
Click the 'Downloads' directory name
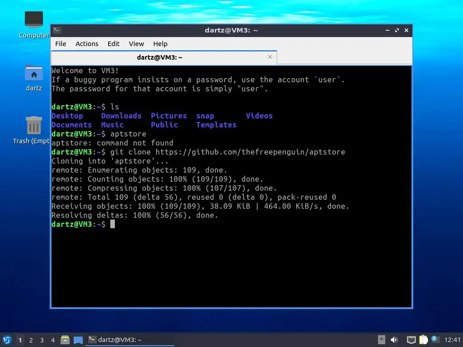(121, 116)
